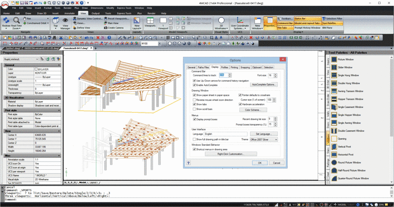This screenshot has height=207, width=394.
Task: Toggle Display prompt boxes checkbox
Action: (x=194, y=119)
